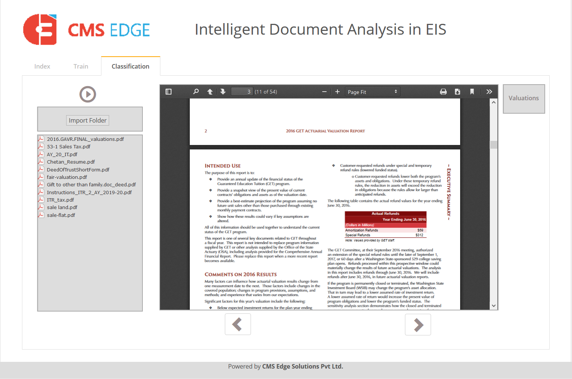Screen dimensions: 572x379
Task: Click the Valuations category button
Action: [524, 98]
